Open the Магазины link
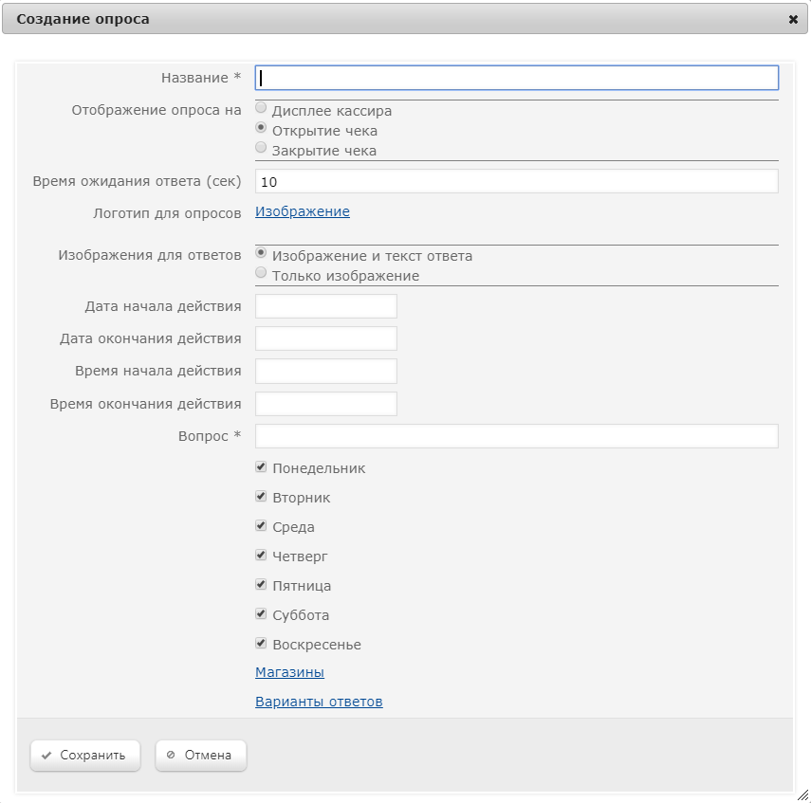Image resolution: width=811 pixels, height=803 pixels. point(289,672)
